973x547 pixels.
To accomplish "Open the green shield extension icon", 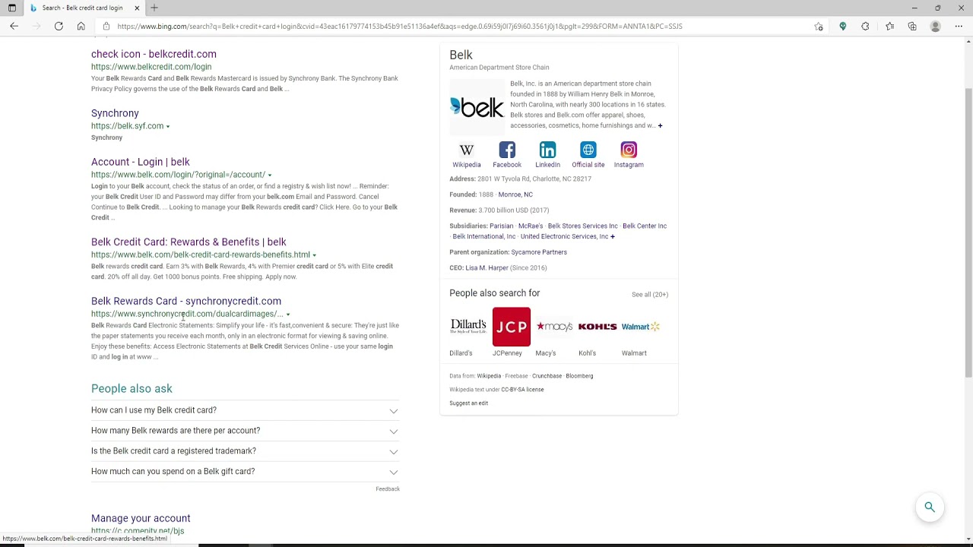I will click(x=842, y=26).
